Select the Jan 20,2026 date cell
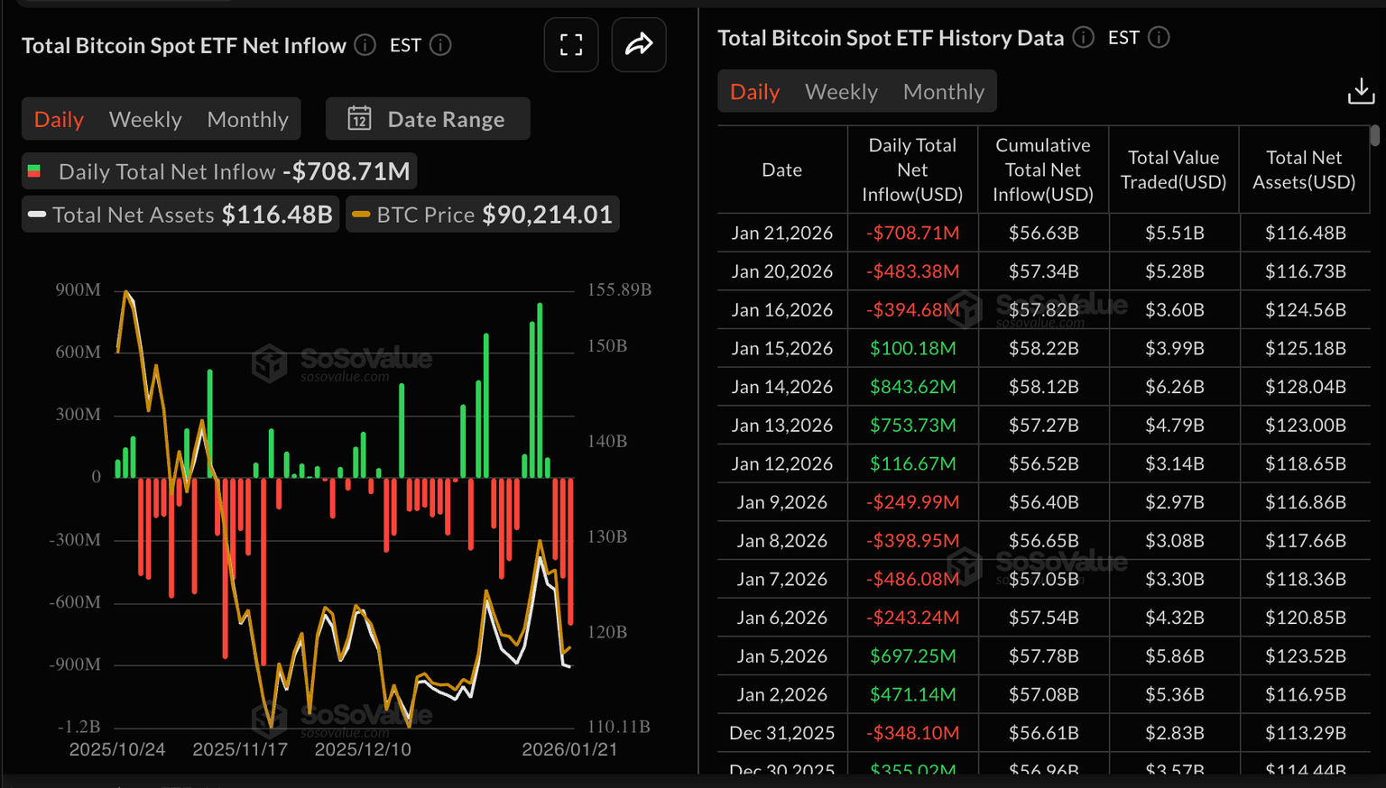 [x=782, y=271]
